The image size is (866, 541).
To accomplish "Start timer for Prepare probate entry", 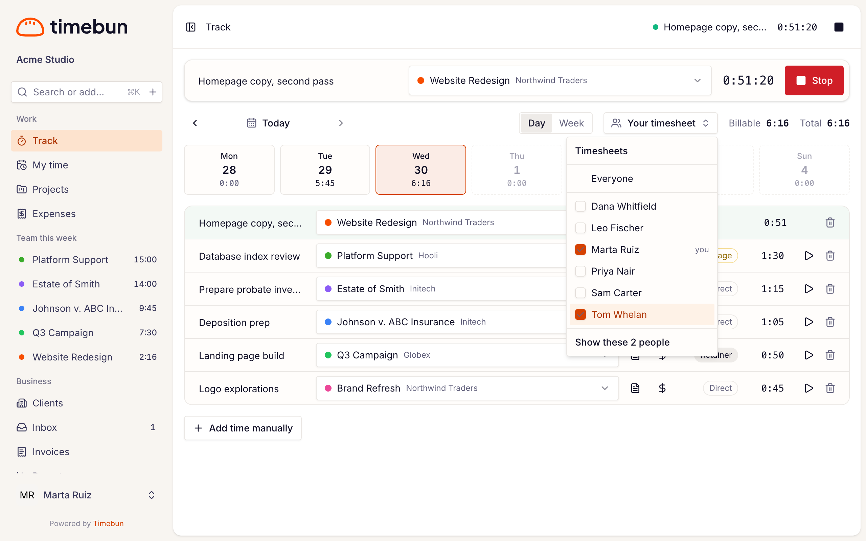I will [x=808, y=289].
